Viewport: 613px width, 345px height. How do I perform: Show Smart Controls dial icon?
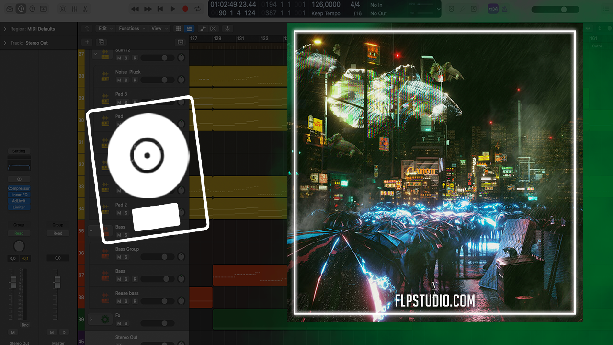(x=63, y=9)
